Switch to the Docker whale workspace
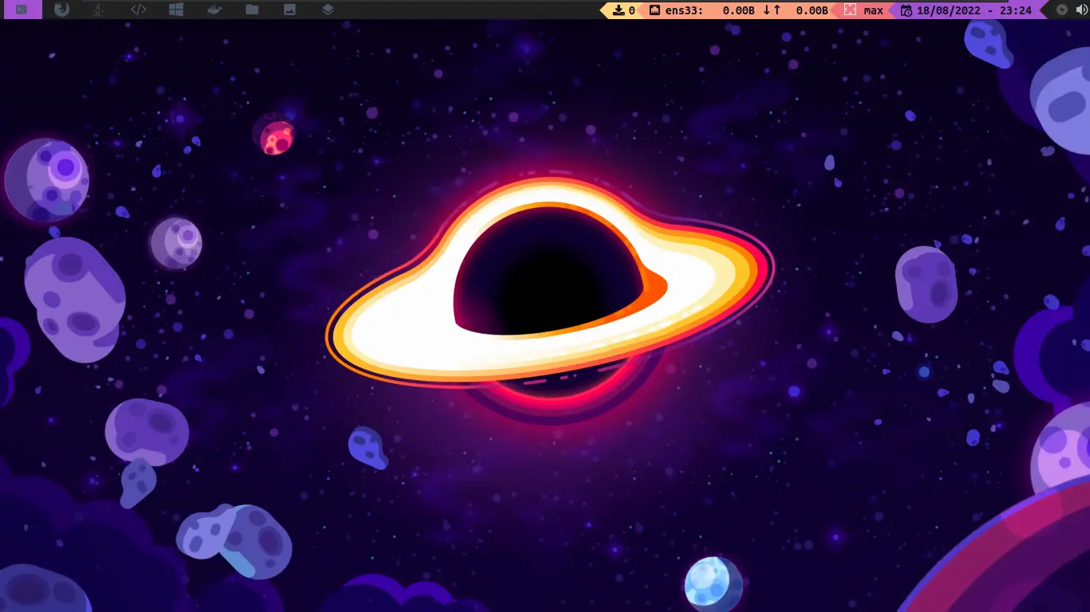1090x612 pixels. (x=214, y=10)
